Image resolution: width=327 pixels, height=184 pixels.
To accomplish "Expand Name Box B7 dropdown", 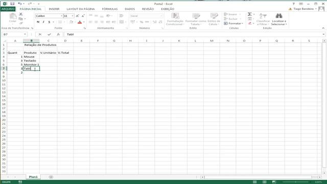I will point(25,34).
